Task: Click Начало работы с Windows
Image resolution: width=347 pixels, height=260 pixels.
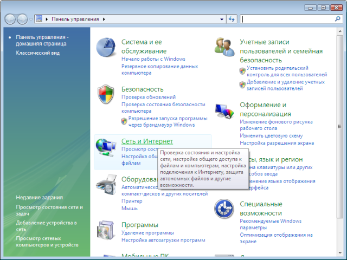Action: pyautogui.click(x=153, y=59)
